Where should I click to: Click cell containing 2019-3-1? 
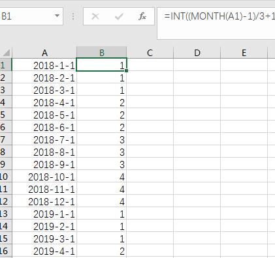pos(44,238)
